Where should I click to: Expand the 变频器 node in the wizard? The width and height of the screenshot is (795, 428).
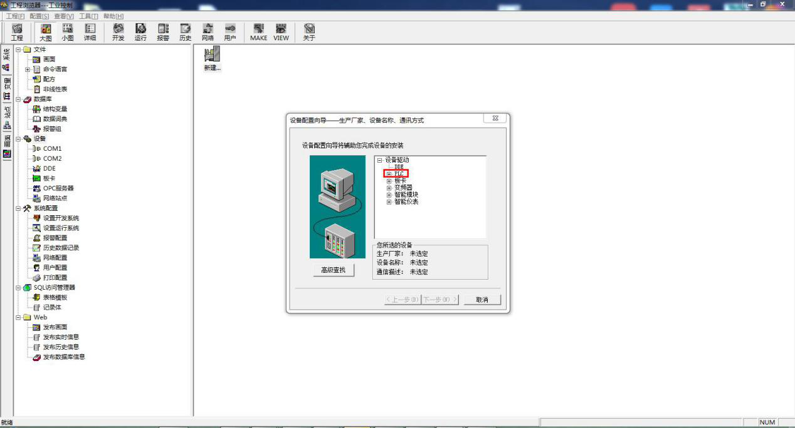point(389,188)
